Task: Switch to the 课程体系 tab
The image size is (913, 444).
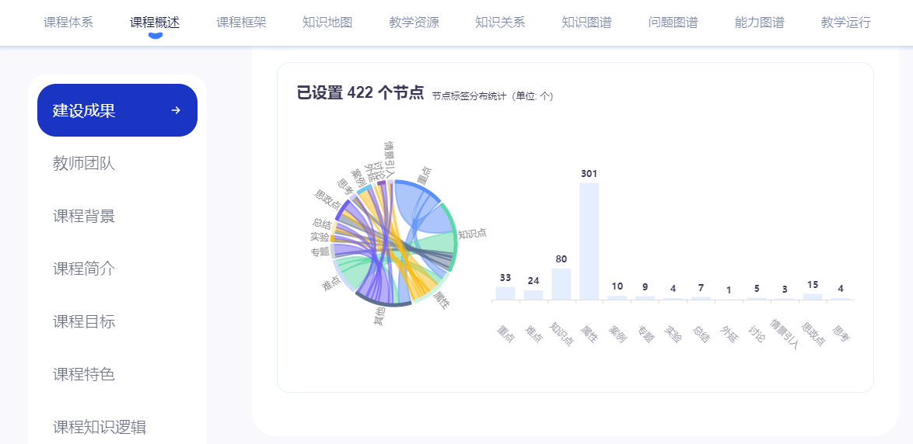Action: point(68,23)
